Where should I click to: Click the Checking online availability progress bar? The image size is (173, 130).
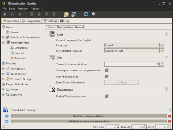tap(89, 116)
